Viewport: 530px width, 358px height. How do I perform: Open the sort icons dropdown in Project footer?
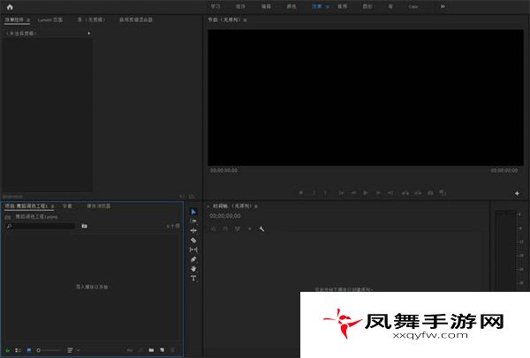72,350
